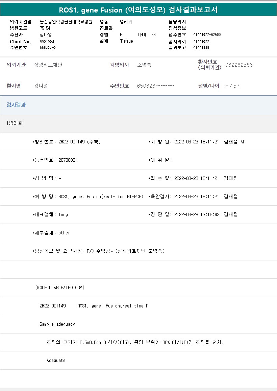Click the patient number 032262583
Screen dimensions: 277x391
tap(238, 65)
